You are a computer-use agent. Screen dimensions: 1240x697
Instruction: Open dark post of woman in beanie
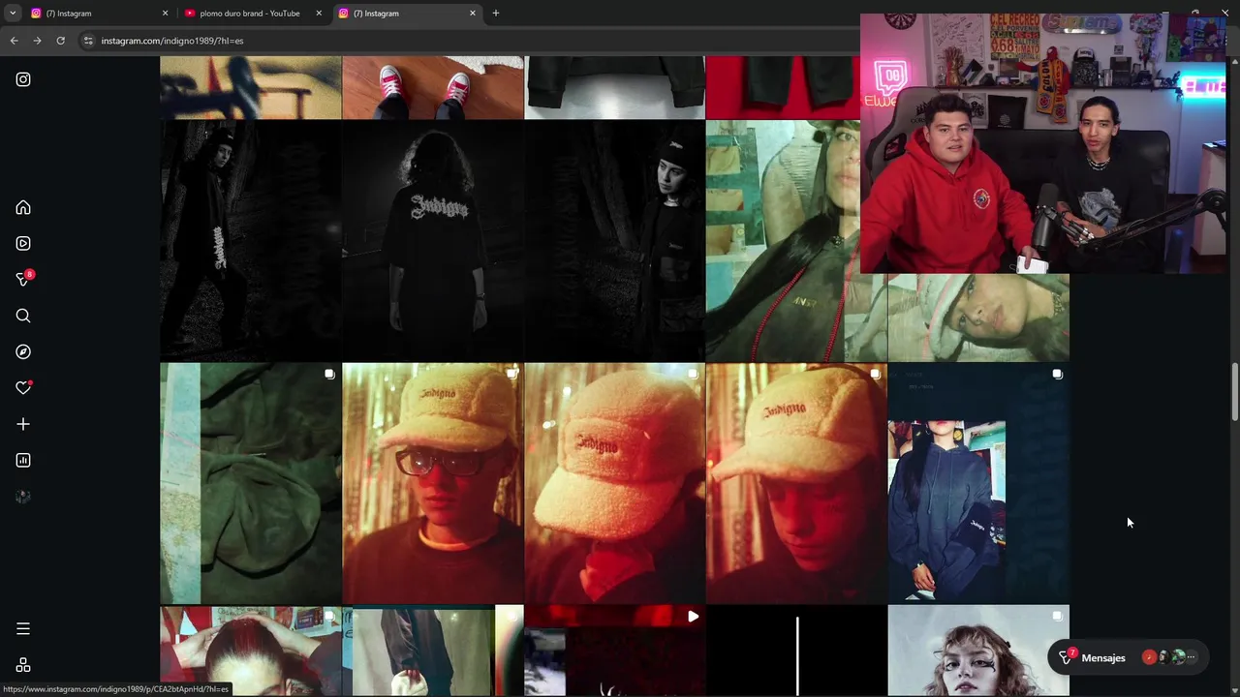pos(614,240)
